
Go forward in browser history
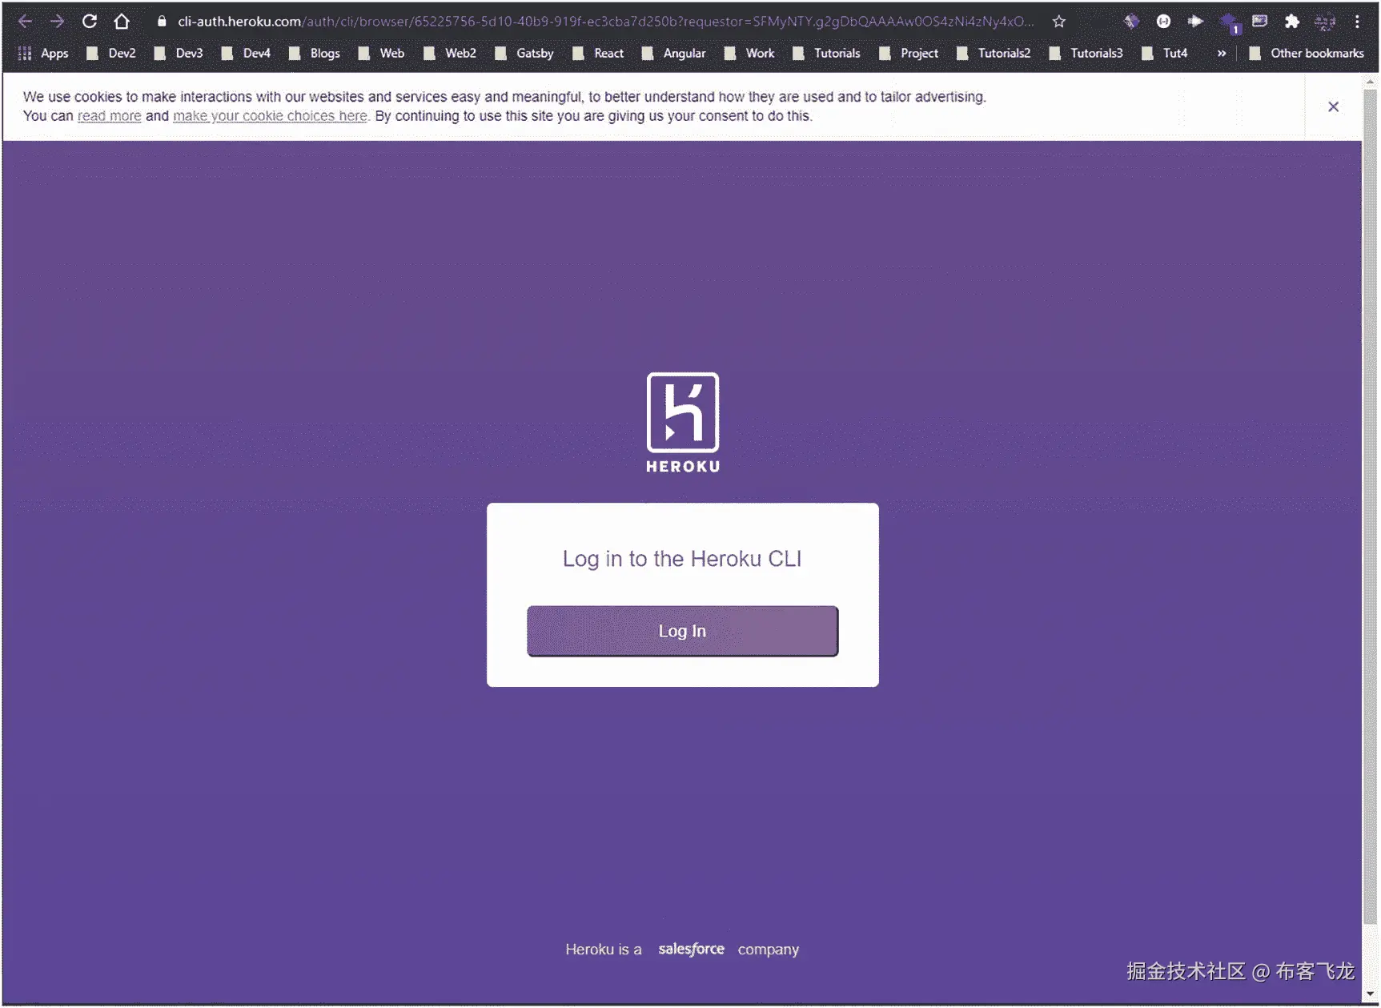click(x=57, y=22)
